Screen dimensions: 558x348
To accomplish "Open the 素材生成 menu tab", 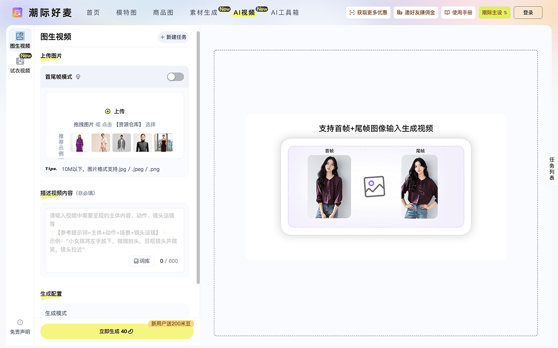I will 204,13.
